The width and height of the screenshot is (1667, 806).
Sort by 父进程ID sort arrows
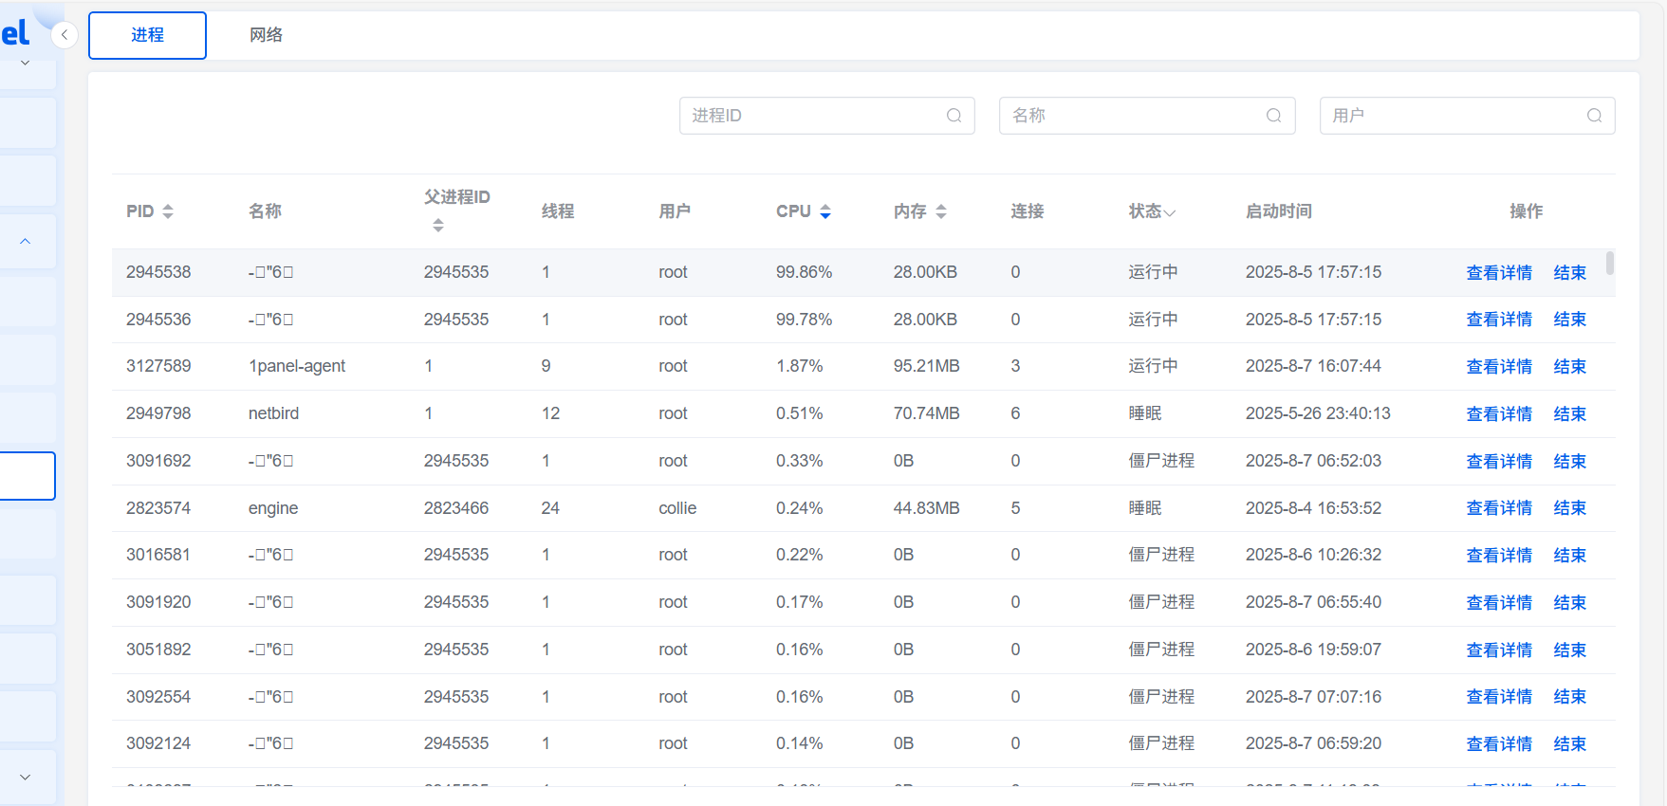point(437,226)
